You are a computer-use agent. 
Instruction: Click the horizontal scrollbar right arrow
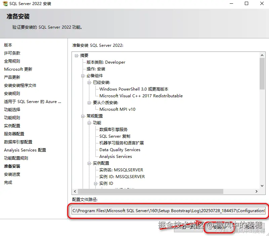[257, 191]
